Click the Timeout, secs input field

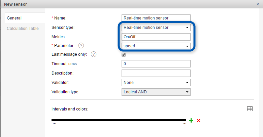(x=156, y=64)
